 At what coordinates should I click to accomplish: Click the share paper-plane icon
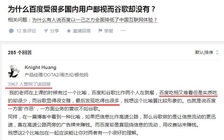(x=46, y=31)
